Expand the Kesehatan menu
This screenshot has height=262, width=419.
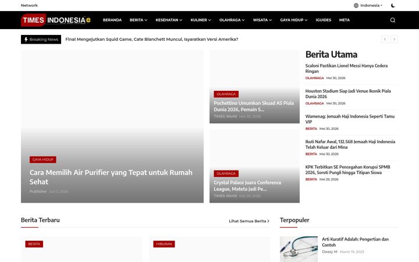(x=169, y=20)
